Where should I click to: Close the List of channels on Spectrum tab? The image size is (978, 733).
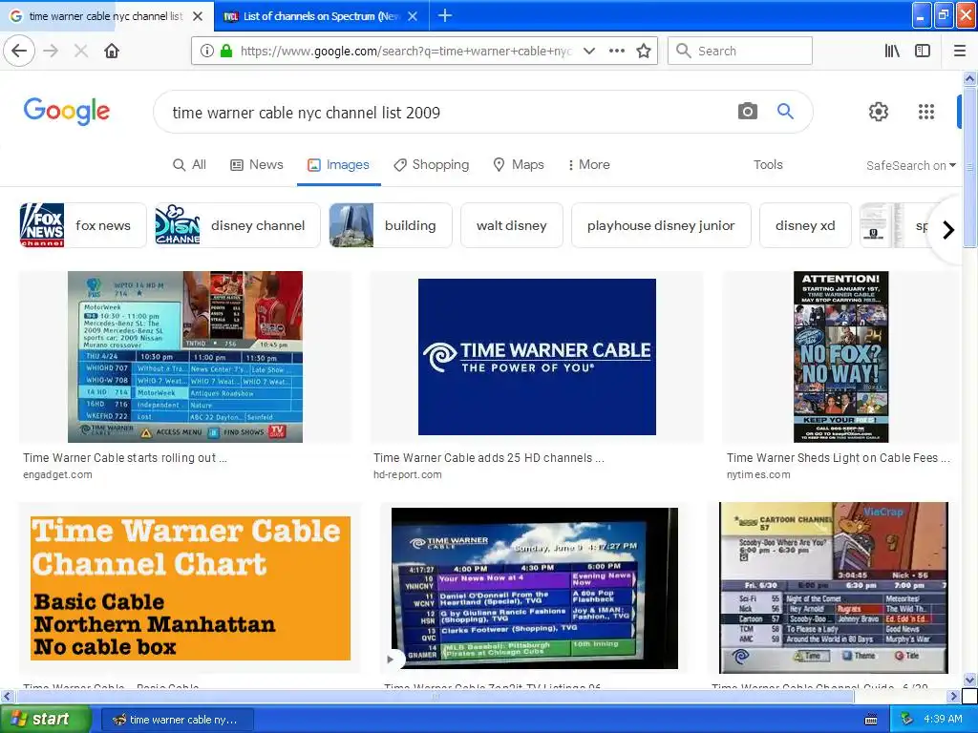tap(413, 16)
